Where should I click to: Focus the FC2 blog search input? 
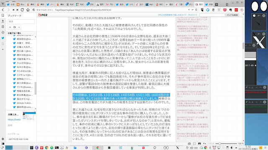(212, 15)
